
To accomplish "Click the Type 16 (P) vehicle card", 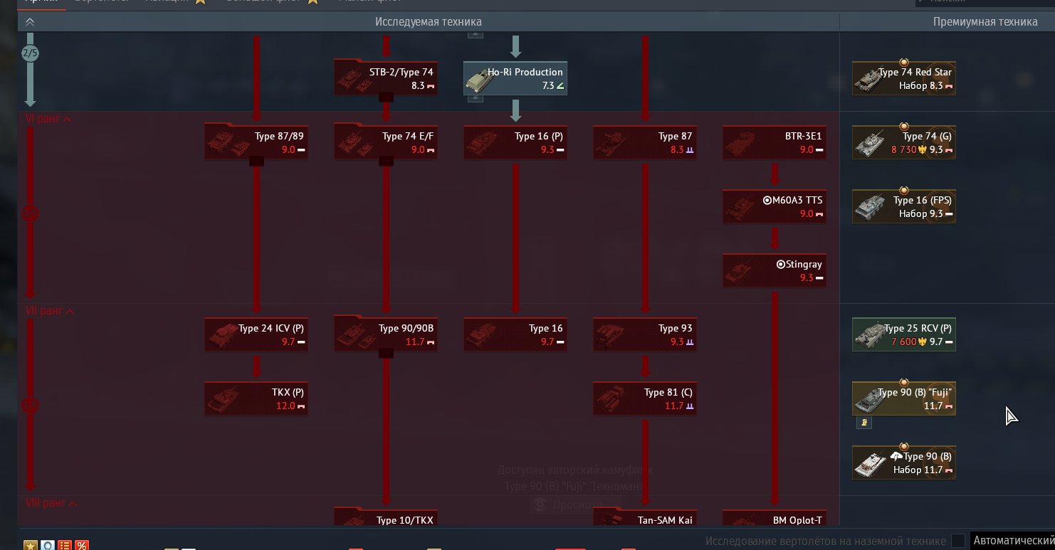I will pos(515,142).
